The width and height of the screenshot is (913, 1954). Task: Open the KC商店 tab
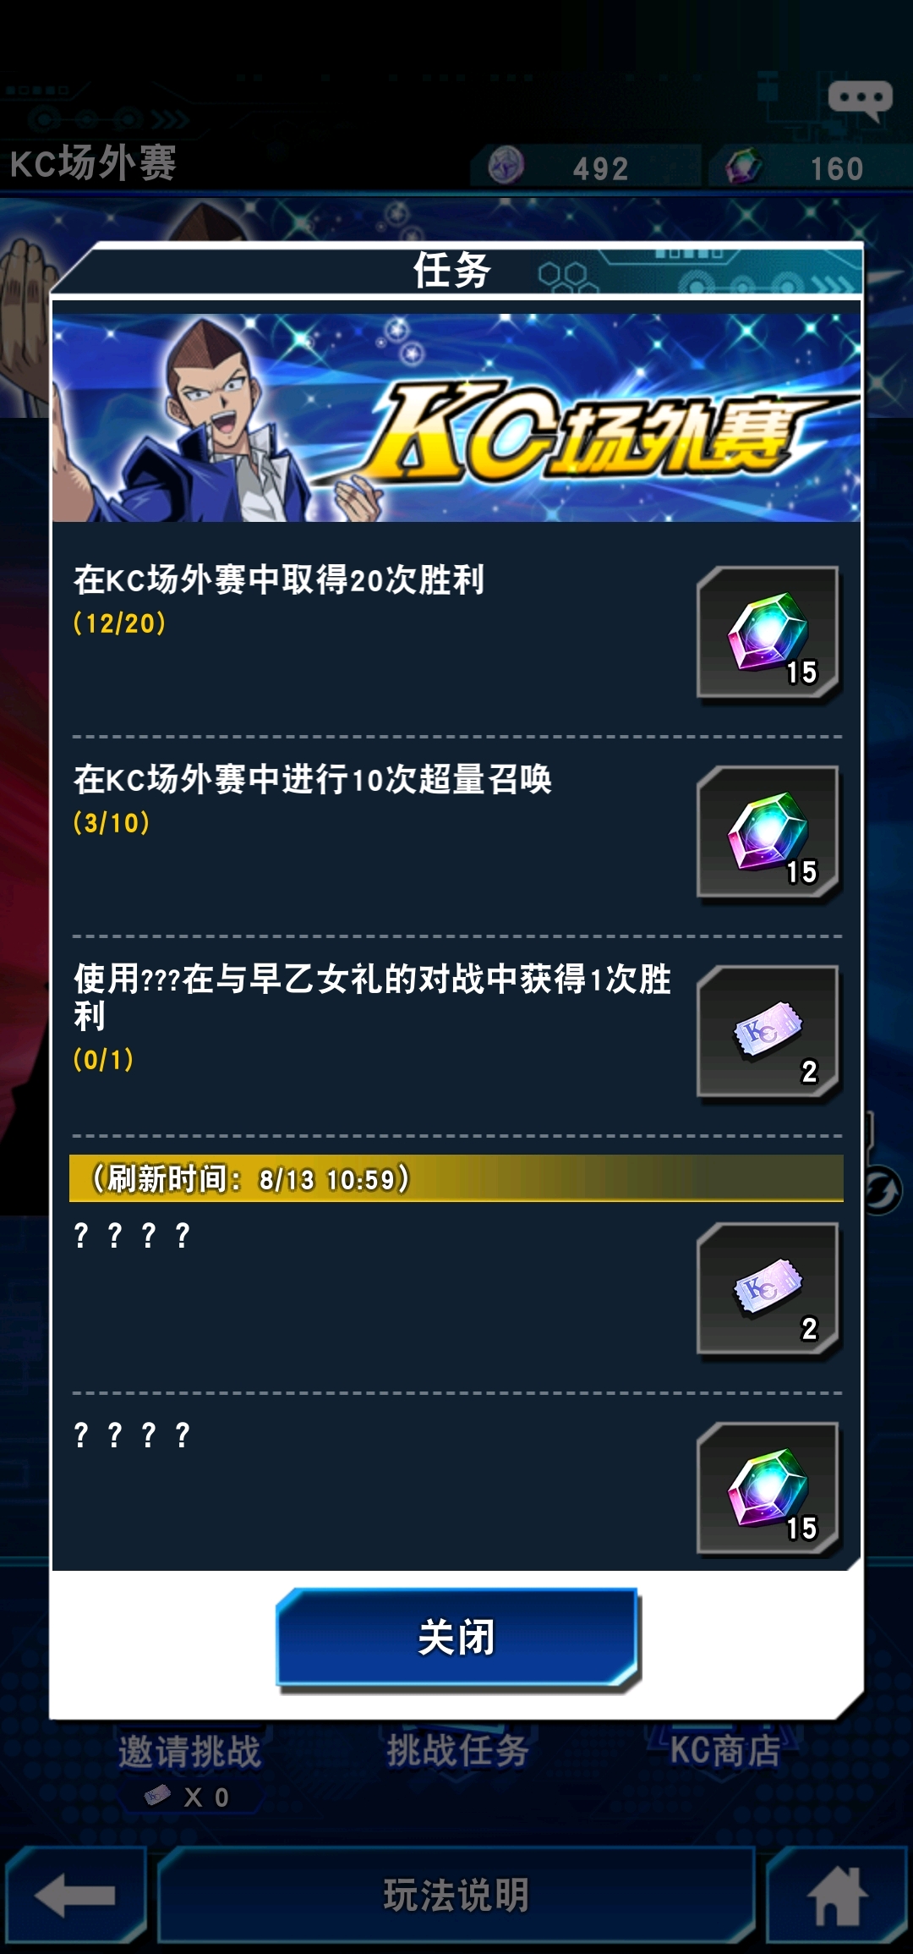click(x=725, y=1749)
